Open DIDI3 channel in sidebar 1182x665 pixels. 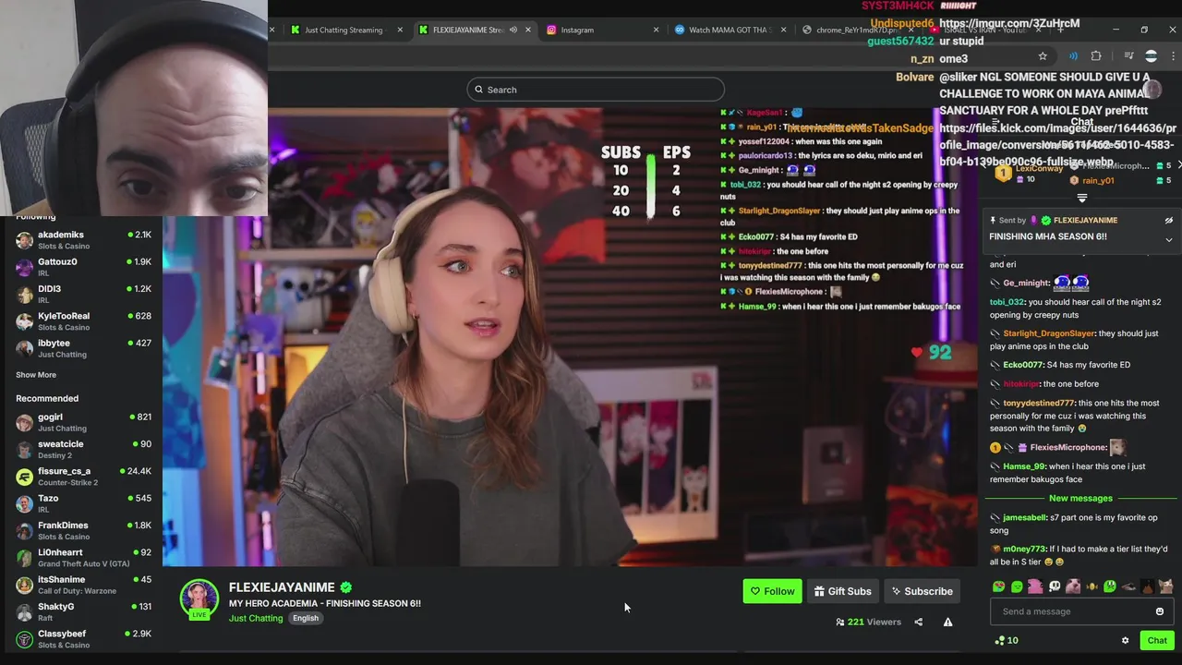click(x=83, y=294)
